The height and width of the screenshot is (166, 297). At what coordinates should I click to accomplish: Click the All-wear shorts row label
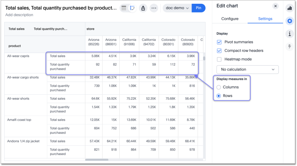point(18,99)
